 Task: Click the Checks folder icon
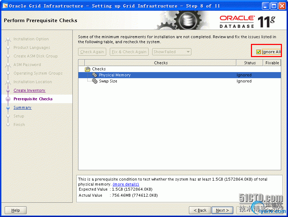[x=88, y=69]
